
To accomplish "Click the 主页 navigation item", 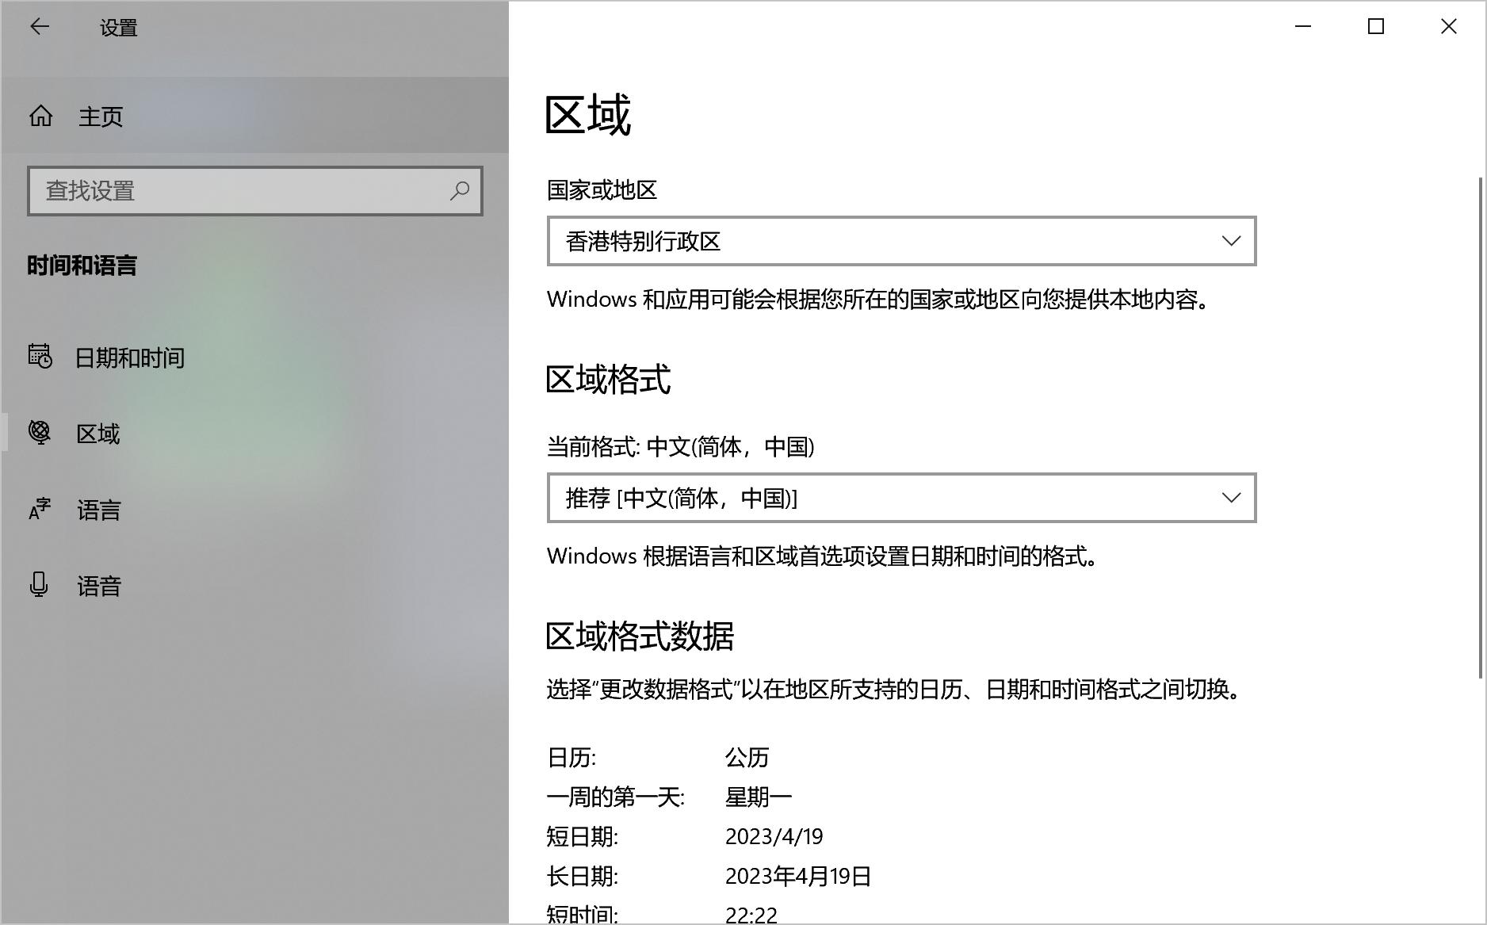I will click(x=100, y=116).
